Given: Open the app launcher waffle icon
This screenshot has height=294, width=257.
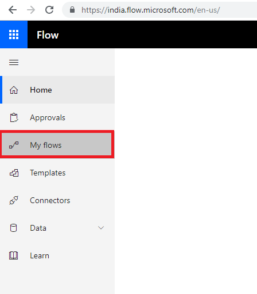Looking at the screenshot, I should [14, 35].
